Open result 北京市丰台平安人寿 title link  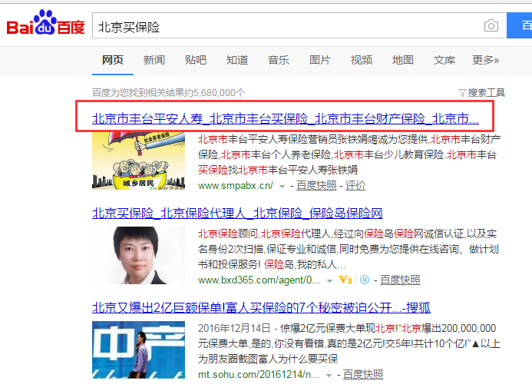(x=286, y=119)
